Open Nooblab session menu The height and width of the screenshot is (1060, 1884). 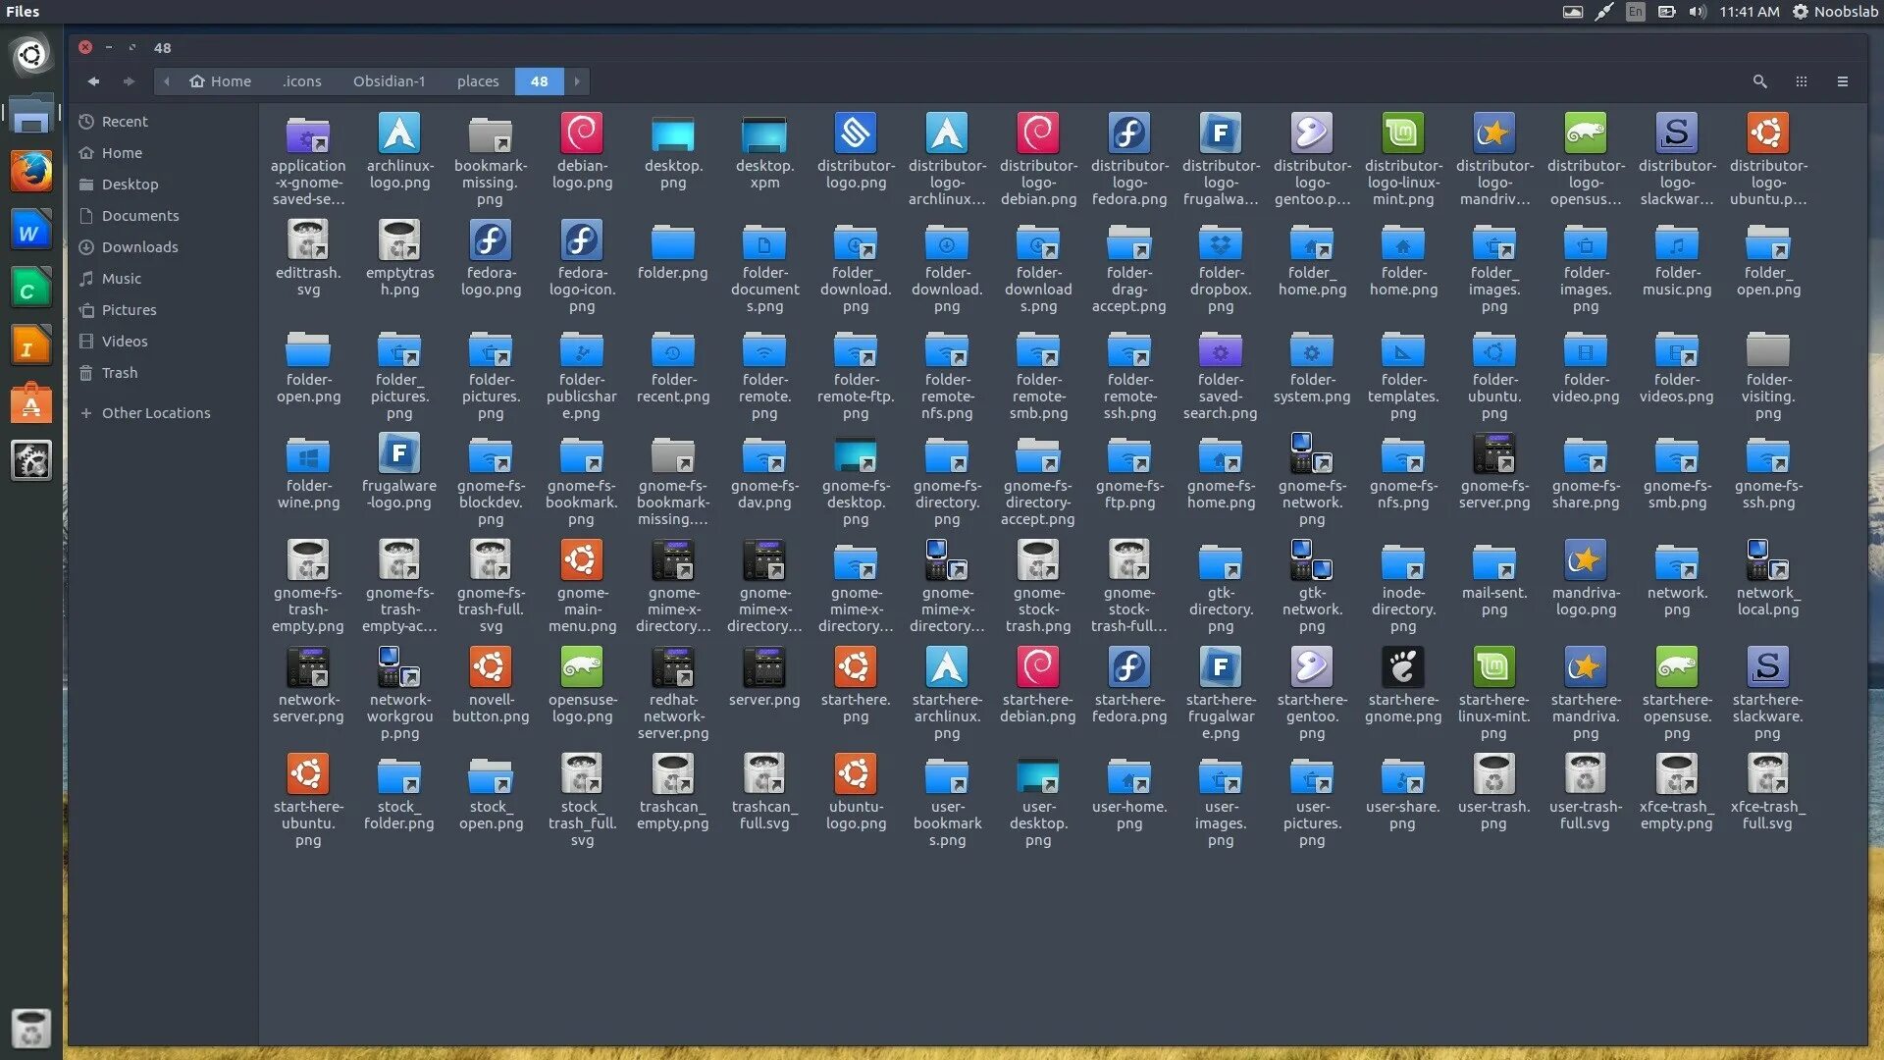pos(1835,12)
